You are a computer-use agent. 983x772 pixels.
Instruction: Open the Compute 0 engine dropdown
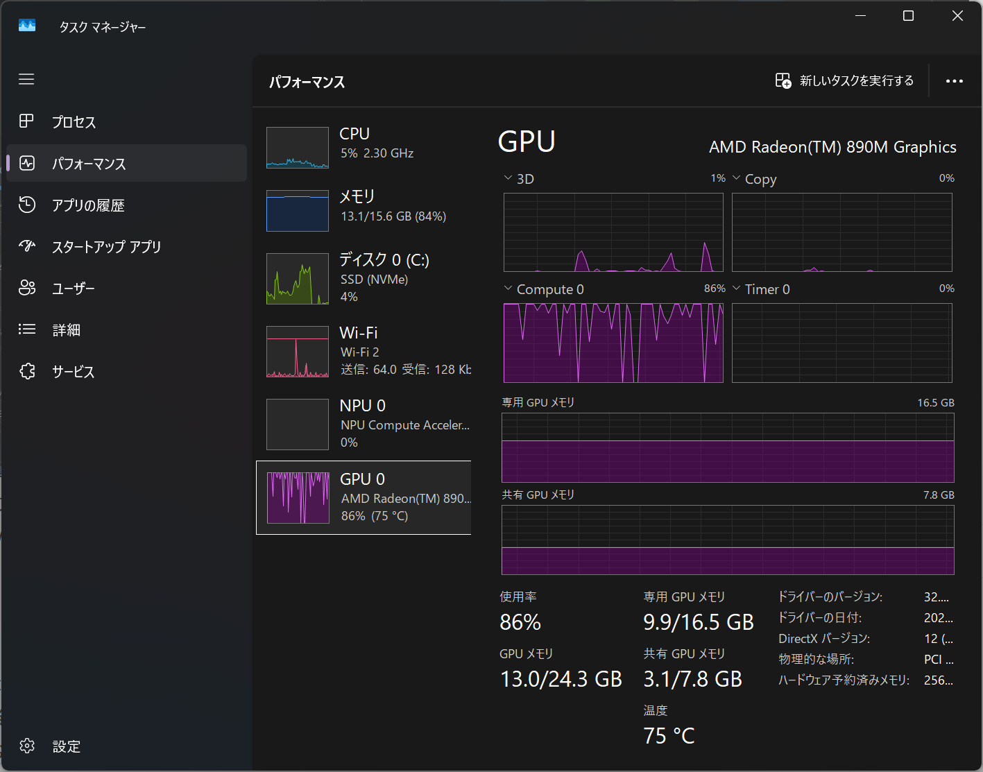click(x=508, y=289)
